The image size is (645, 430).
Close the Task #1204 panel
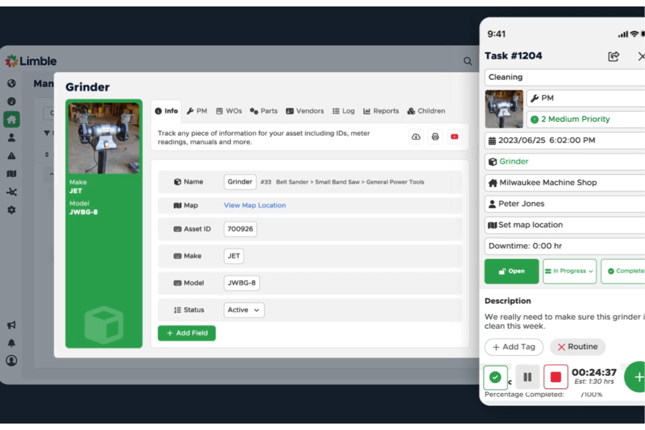(641, 56)
